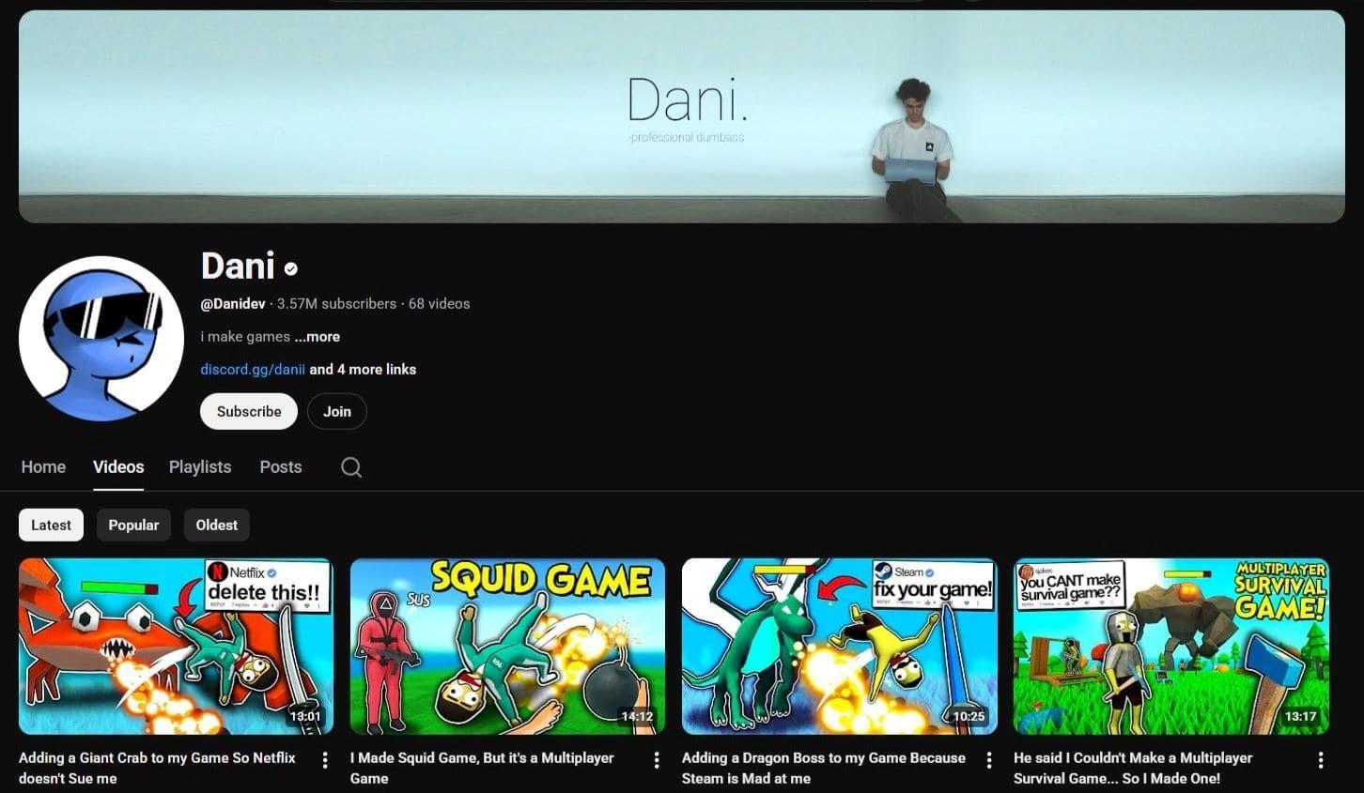Open more options for Dragon Boss video

pyautogui.click(x=988, y=760)
